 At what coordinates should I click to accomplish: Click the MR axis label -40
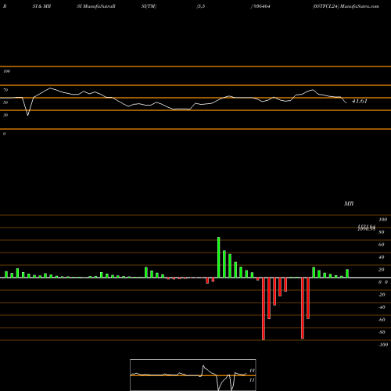coord(382,307)
